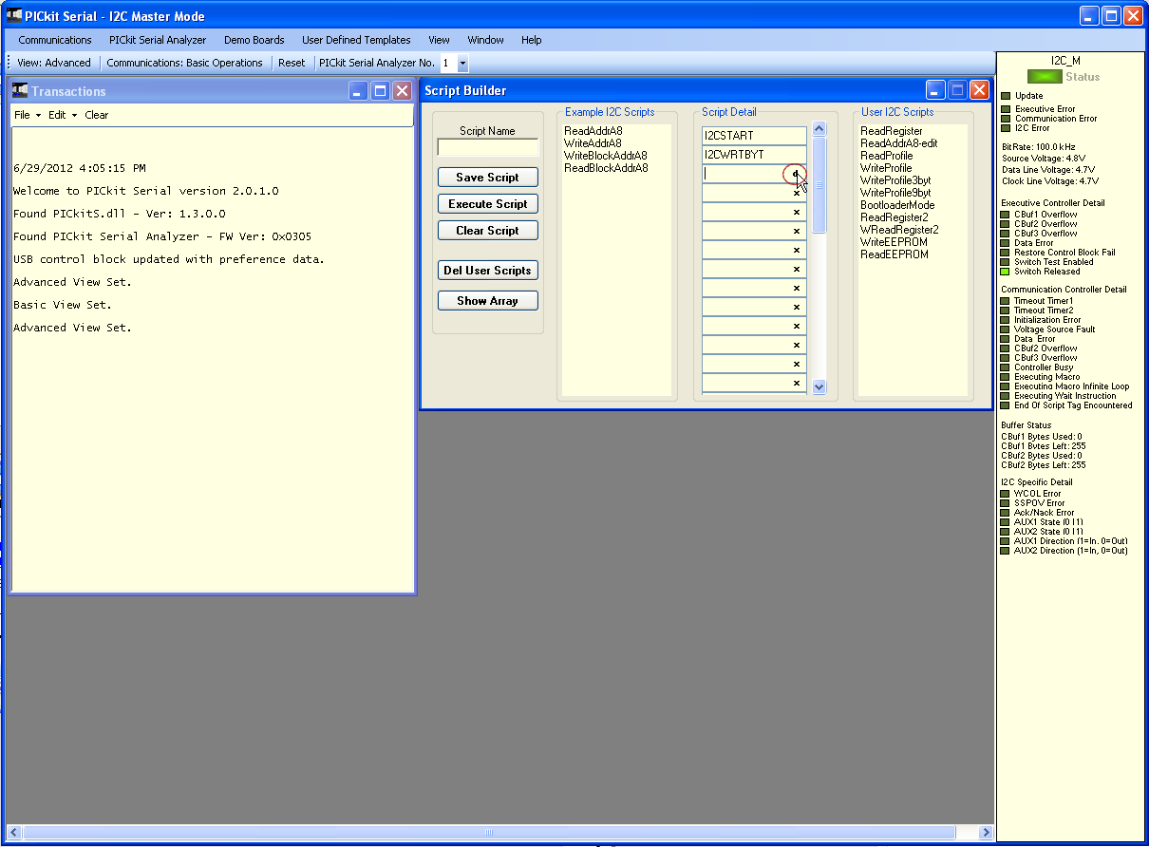Click the 'Basic View Set.' log line
This screenshot has height=847, width=1149.
point(62,305)
